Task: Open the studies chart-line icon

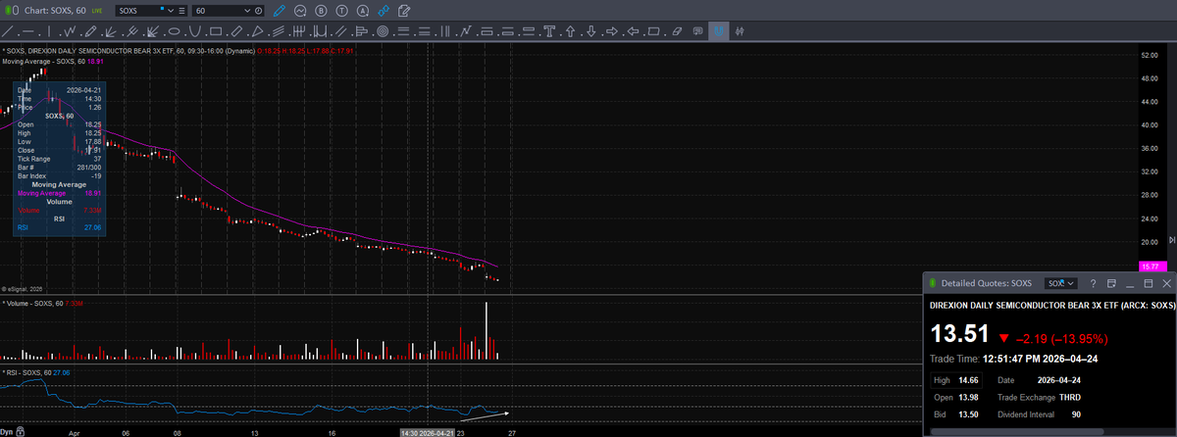Action: tap(299, 10)
